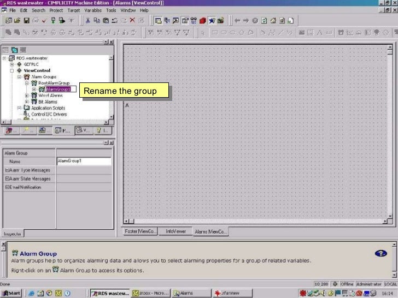Viewport: 398px width, 298px height.
Task: Click the Download to target green arrow icon
Action: click(53, 21)
